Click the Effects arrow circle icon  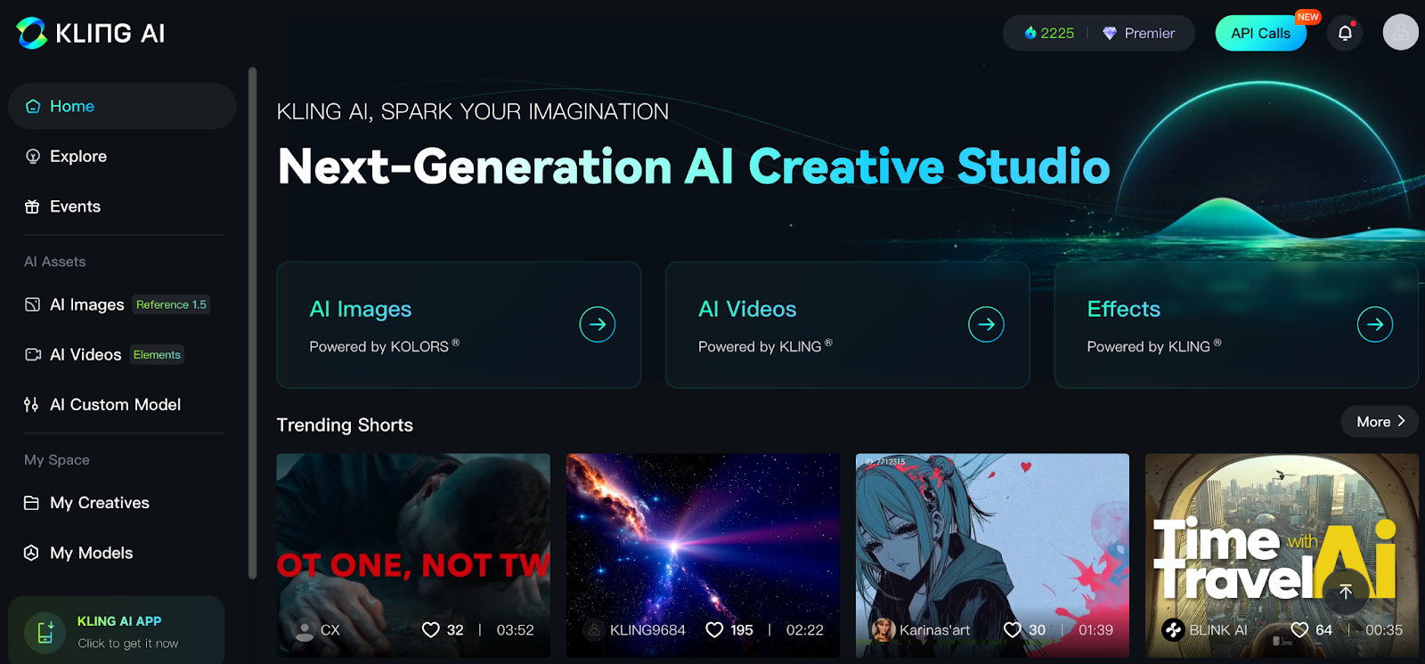(x=1375, y=324)
